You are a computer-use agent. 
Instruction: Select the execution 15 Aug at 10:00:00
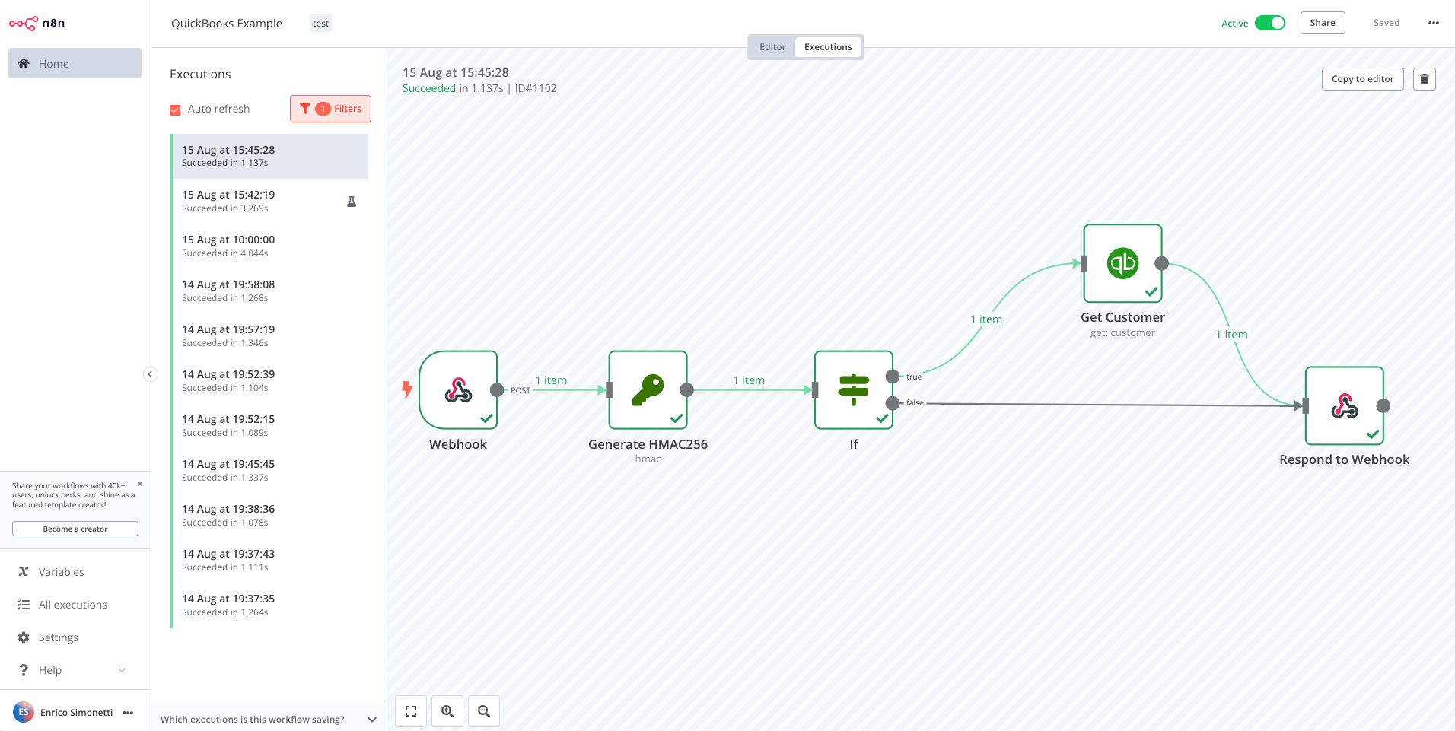pos(270,246)
